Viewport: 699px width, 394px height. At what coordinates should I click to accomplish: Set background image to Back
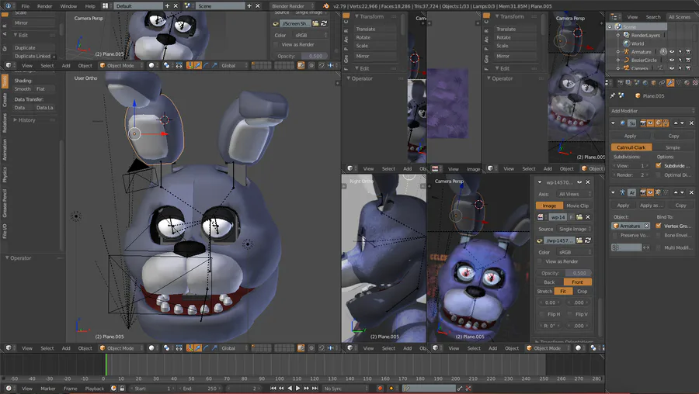click(x=549, y=282)
